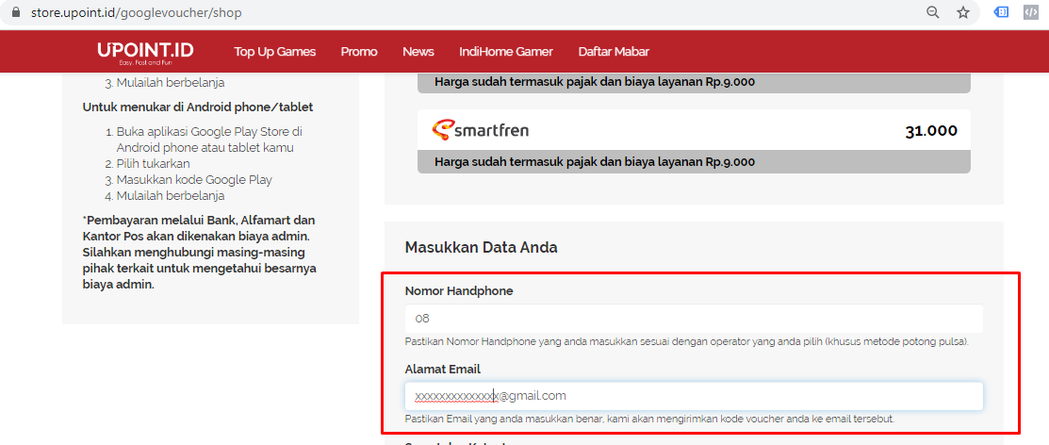This screenshot has width=1049, height=445.
Task: Click the Nomor Handphone label
Action: tap(459, 291)
